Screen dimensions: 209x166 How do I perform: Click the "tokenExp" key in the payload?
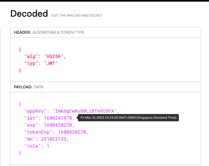[38, 132]
